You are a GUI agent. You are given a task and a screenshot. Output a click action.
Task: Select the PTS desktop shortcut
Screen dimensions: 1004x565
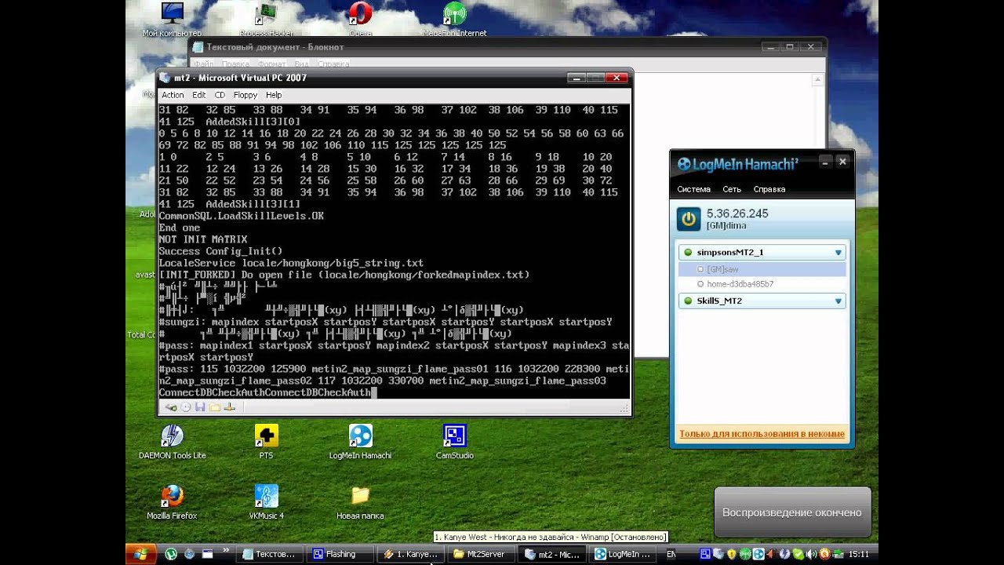click(x=266, y=442)
